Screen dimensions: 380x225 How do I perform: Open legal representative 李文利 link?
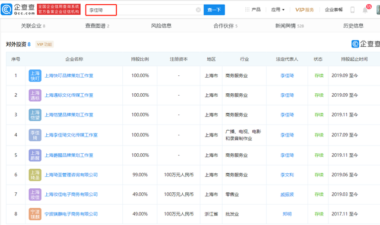(x=287, y=175)
